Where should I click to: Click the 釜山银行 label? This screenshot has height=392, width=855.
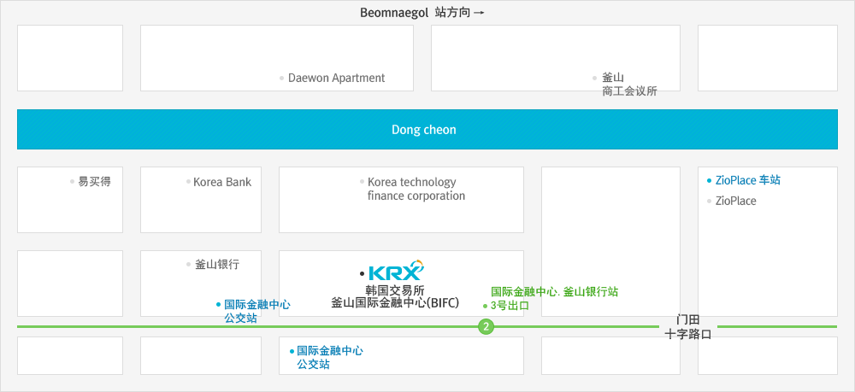[x=217, y=265]
